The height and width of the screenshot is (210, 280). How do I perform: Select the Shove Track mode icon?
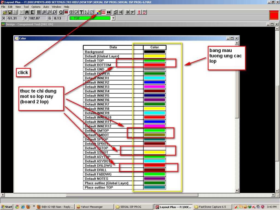click(121, 12)
